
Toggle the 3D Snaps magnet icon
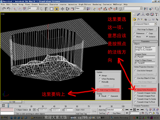[x=100, y=9]
